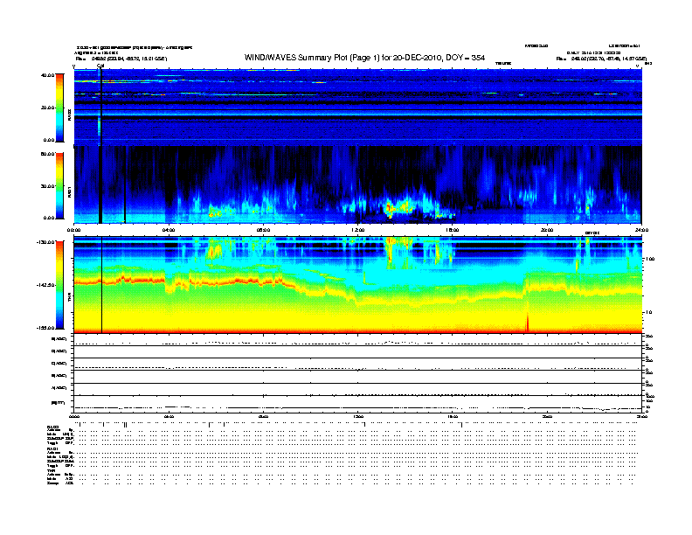Select the 20.00 tick on RAD2 color scale
The image size is (692, 535).
point(47,108)
